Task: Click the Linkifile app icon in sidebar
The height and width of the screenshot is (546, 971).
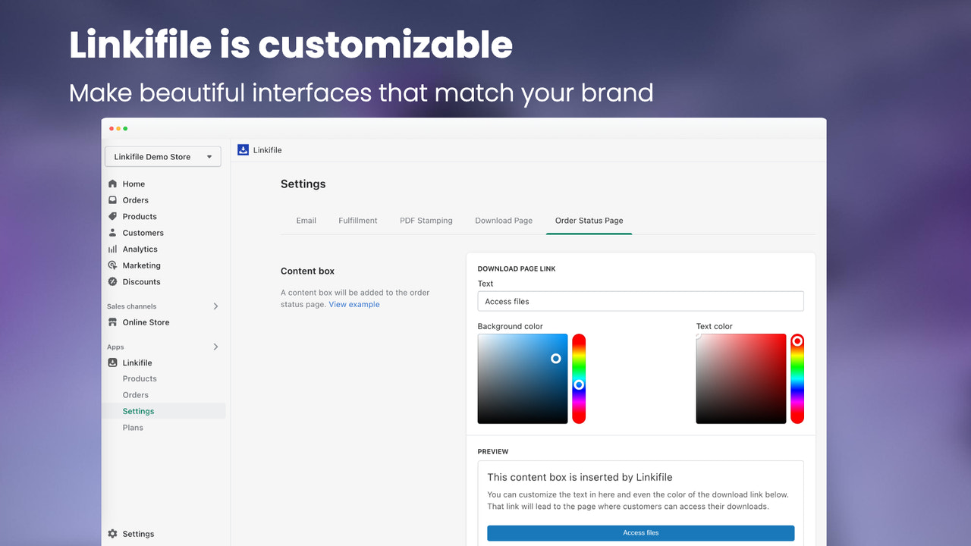Action: pos(113,362)
